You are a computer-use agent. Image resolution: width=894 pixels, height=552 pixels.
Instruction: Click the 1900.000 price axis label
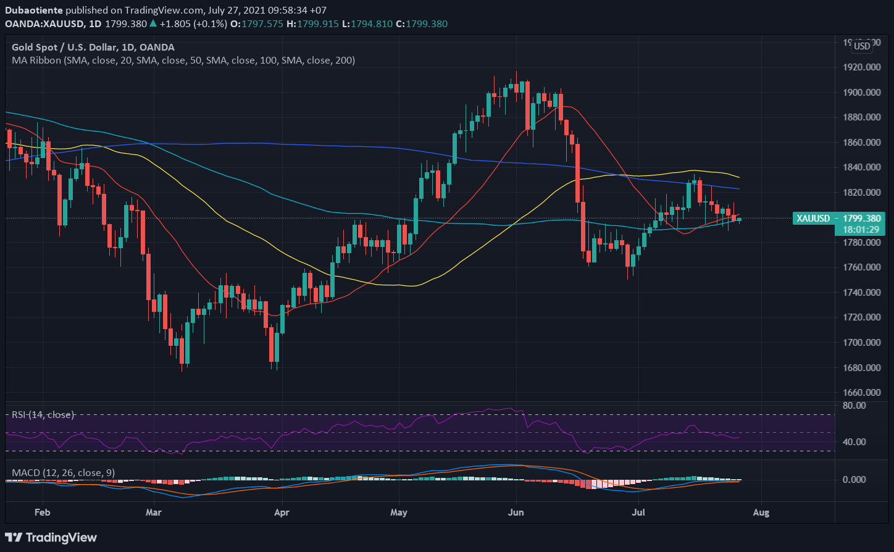click(x=861, y=93)
